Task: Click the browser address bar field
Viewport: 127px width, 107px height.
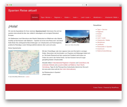Action: pos(60,5)
